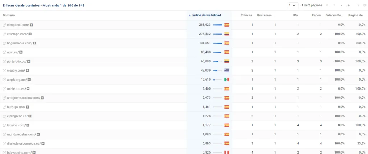The image size is (368, 154).
Task: Select visibility value 288,623
Action: pos(204,25)
